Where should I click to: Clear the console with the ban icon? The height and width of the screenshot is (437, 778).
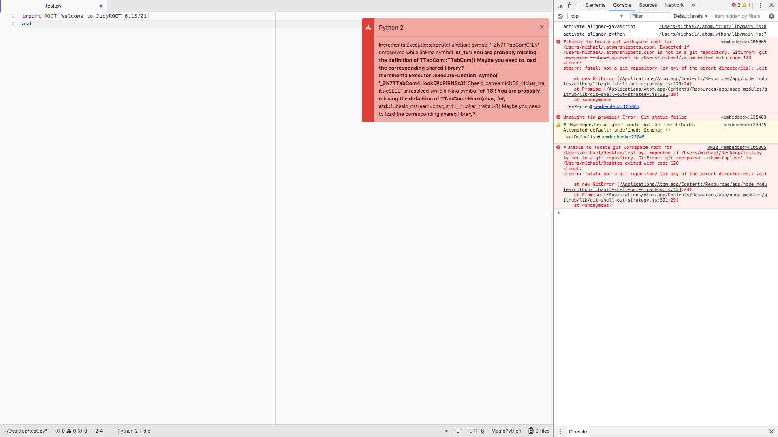click(x=560, y=16)
